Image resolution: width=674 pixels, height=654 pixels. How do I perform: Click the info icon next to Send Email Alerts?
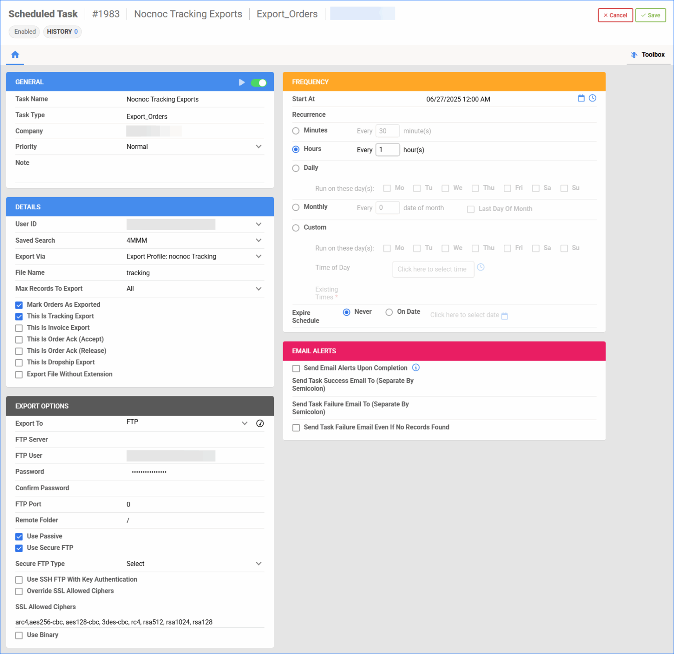pyautogui.click(x=416, y=367)
